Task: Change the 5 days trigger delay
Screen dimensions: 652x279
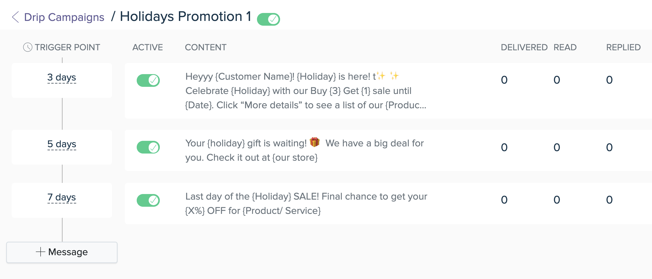Action: [x=62, y=144]
